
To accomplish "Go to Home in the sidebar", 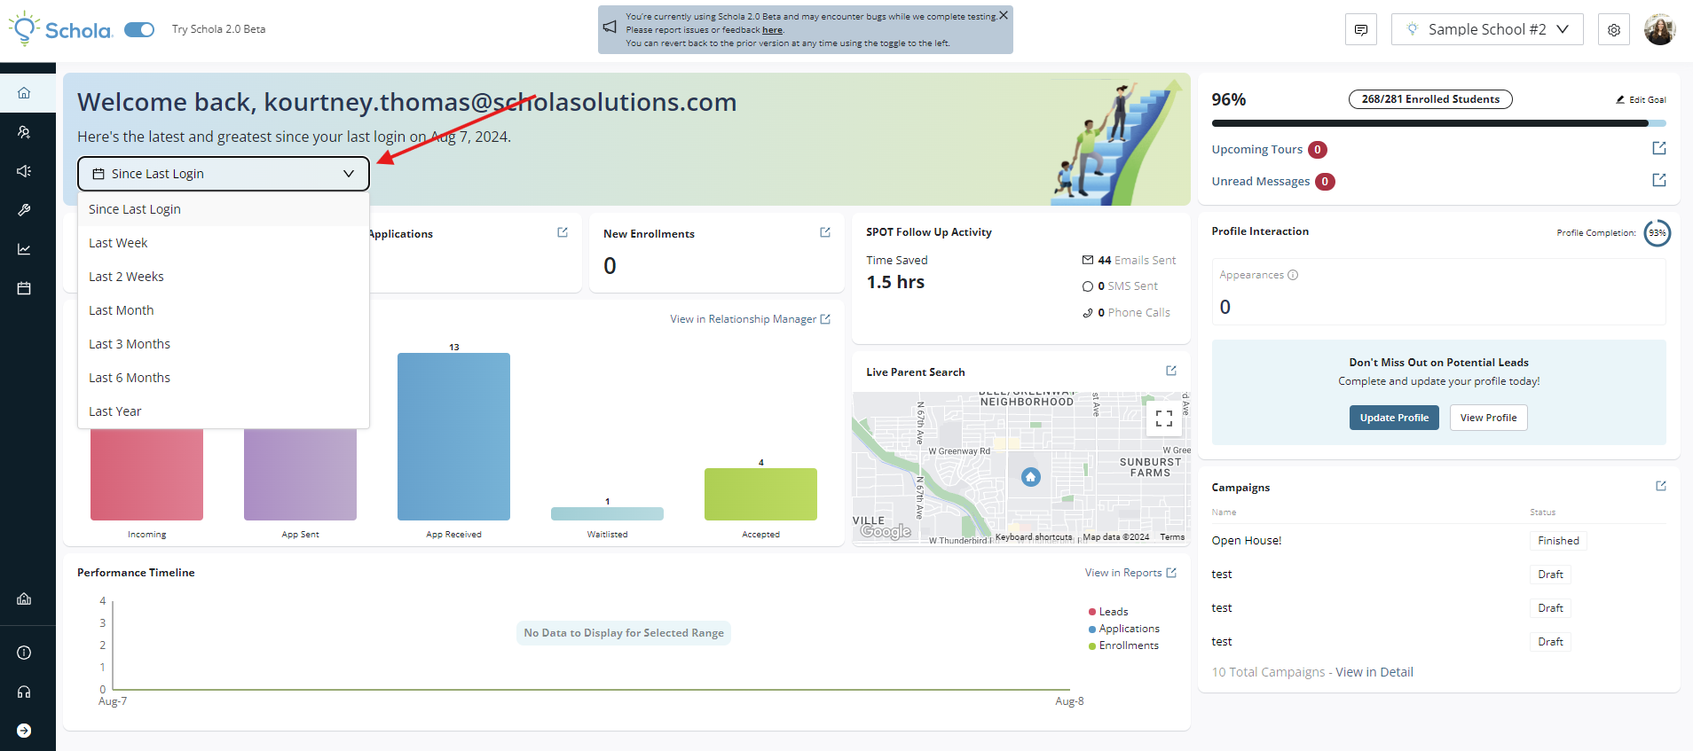I will click(24, 93).
